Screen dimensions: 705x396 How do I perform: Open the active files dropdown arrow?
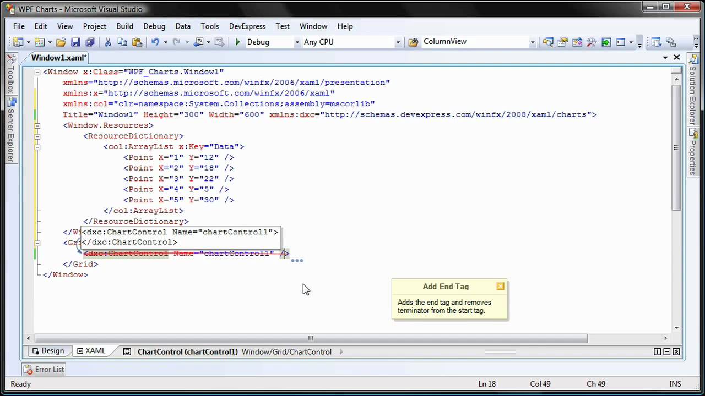point(665,58)
